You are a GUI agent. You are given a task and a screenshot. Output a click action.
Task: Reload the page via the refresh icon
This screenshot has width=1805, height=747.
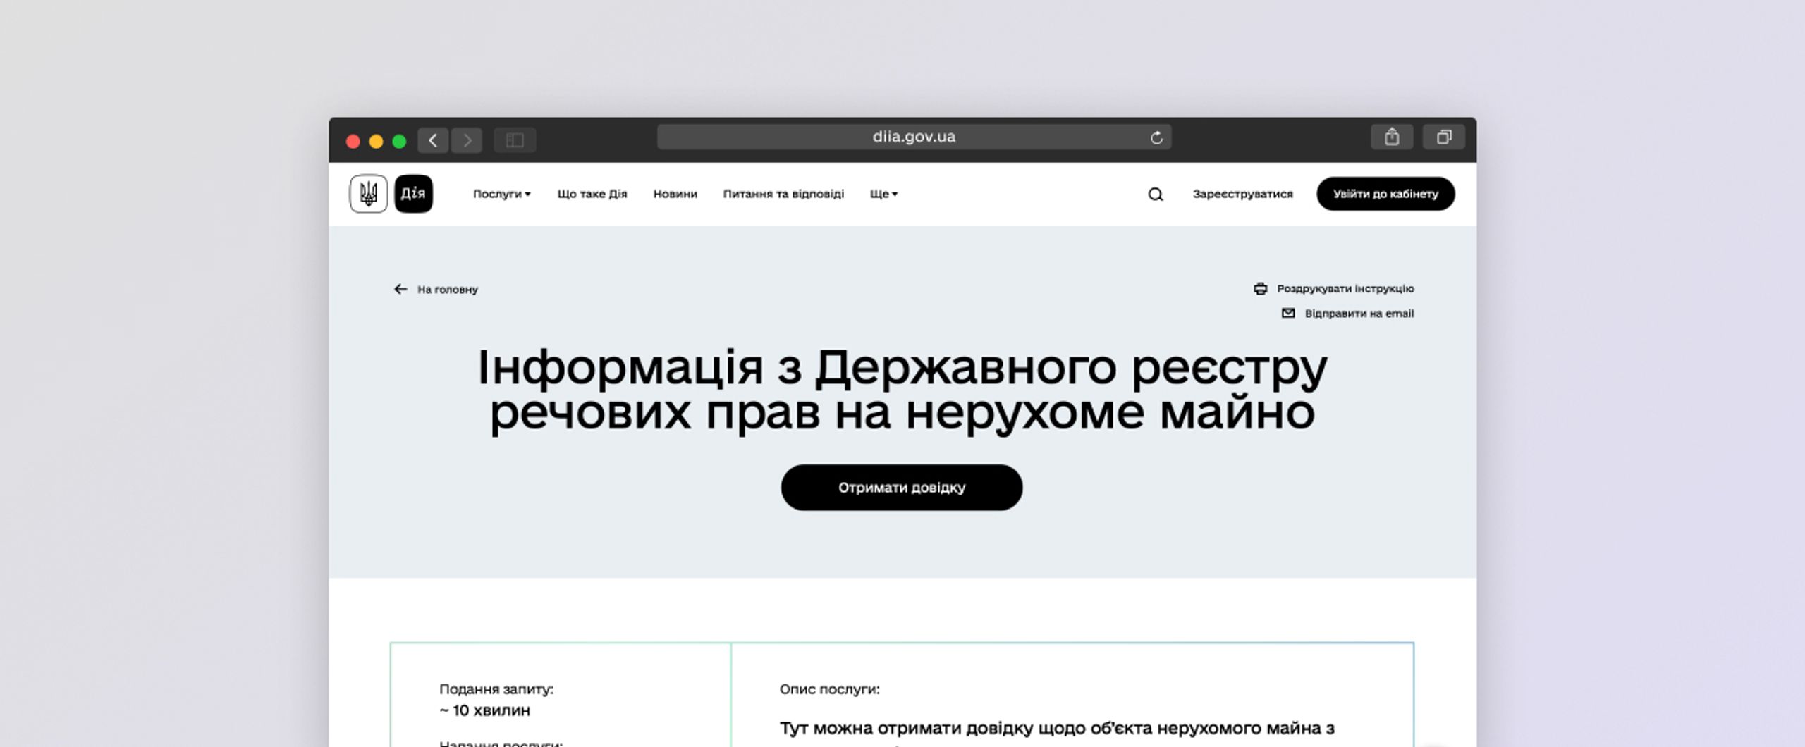[1156, 137]
